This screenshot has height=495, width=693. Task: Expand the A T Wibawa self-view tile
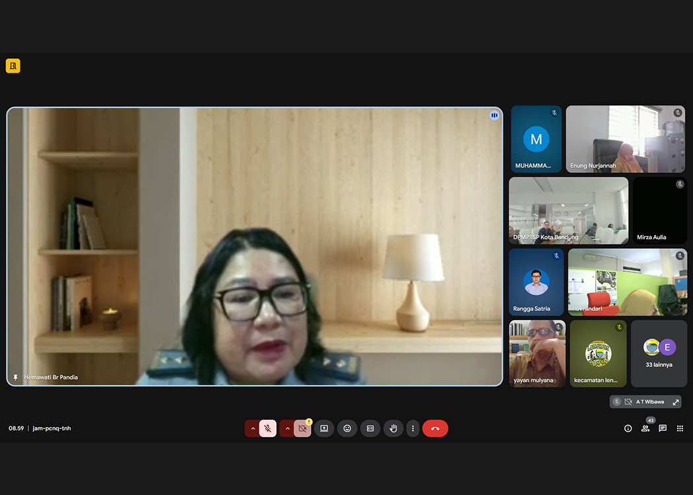click(675, 402)
